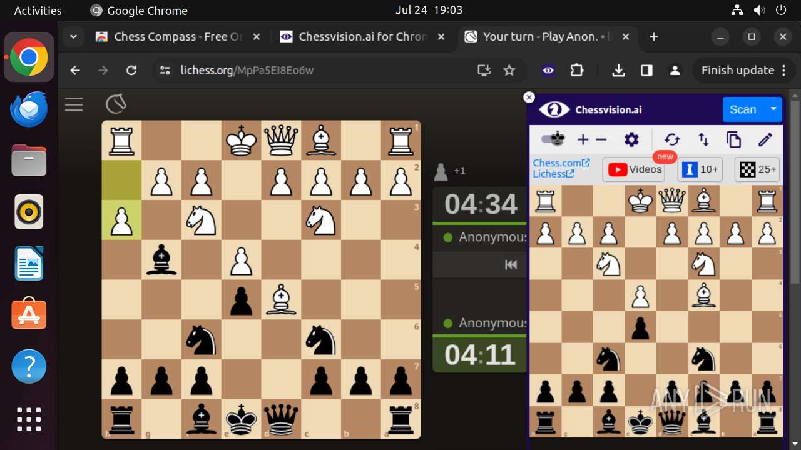Jump to the first move with the rewind control
This screenshot has height=450, width=801.
pyautogui.click(x=511, y=265)
